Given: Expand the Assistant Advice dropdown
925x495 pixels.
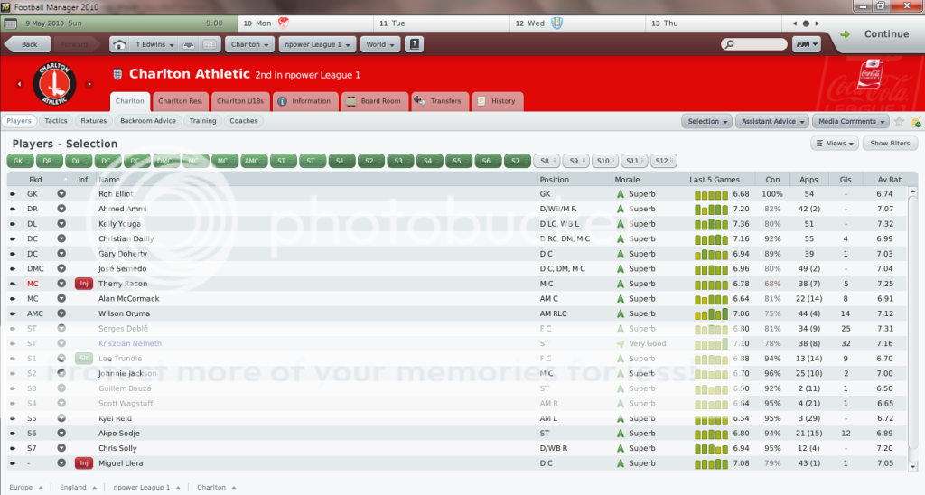Looking at the screenshot, I should click(771, 121).
